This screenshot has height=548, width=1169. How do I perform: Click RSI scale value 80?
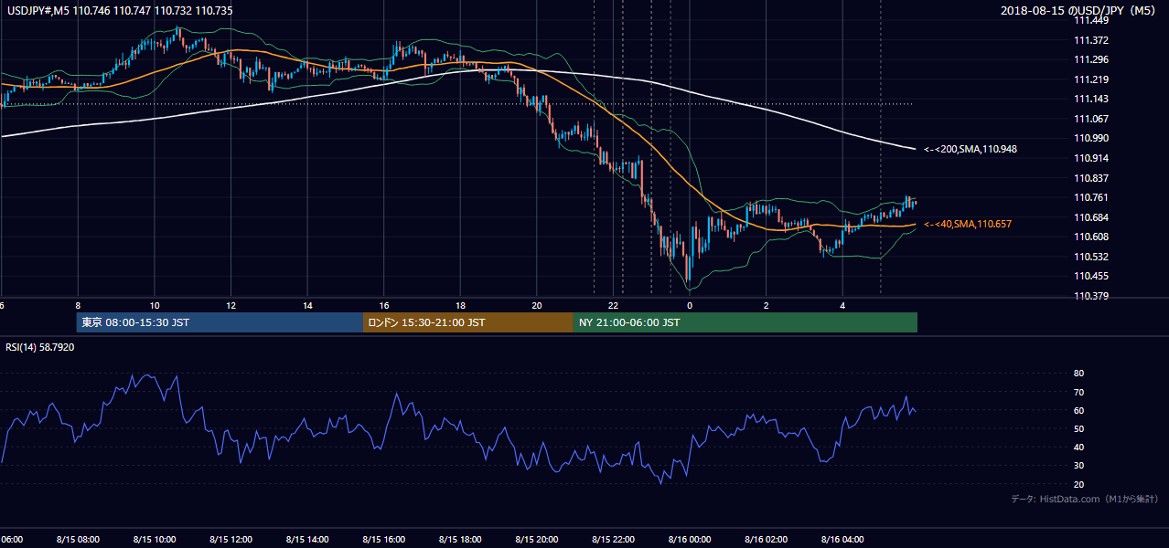click(x=1079, y=374)
